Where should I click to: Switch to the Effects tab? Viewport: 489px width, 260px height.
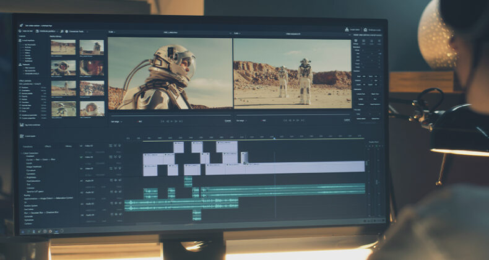coord(48,146)
